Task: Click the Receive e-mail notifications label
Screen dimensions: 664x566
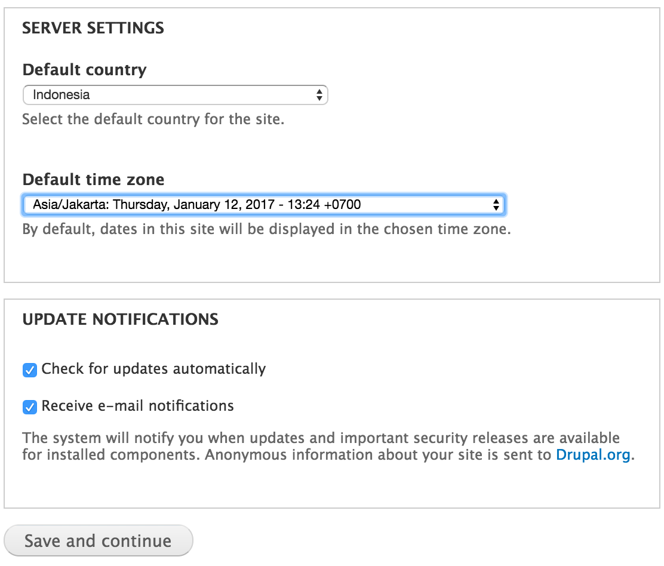Action: pyautogui.click(x=137, y=406)
